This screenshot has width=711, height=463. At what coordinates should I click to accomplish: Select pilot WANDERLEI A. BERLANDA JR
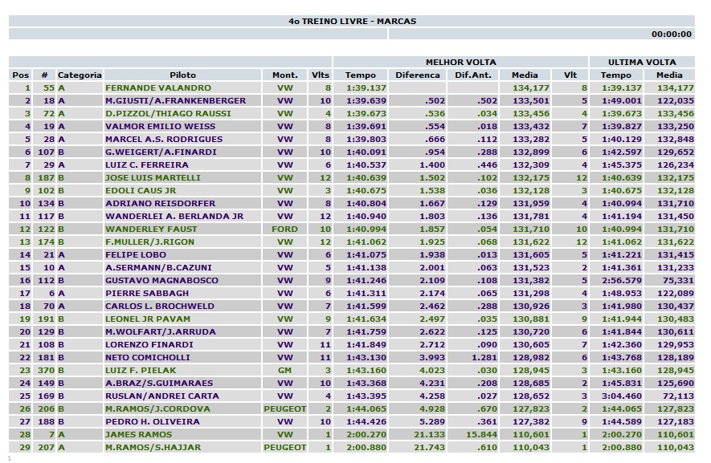[x=174, y=216]
